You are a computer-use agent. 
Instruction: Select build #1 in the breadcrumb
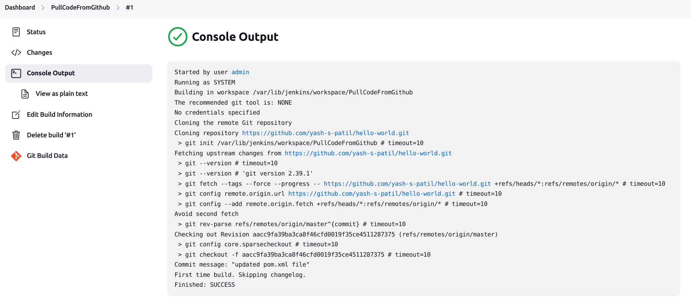129,7
